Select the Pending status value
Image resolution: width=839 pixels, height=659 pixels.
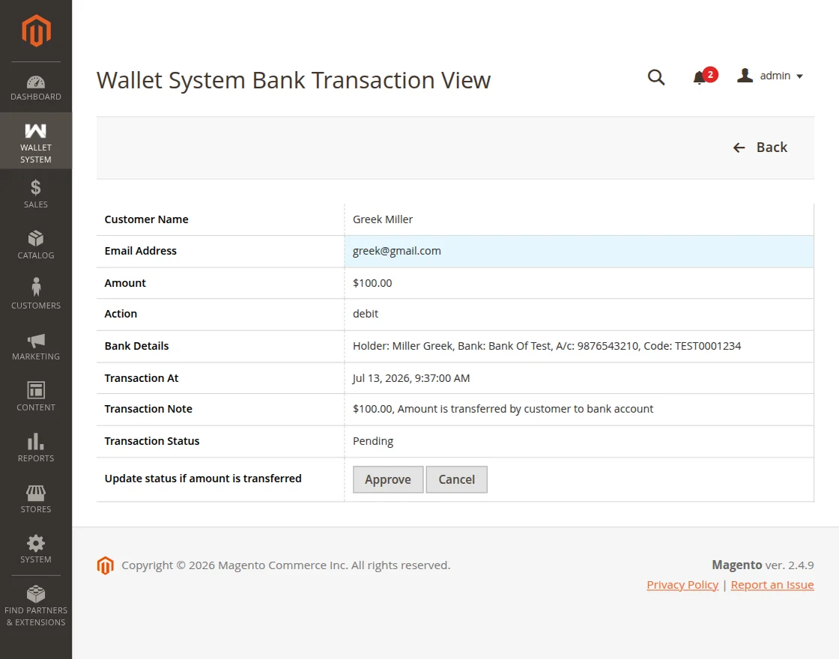pos(373,441)
